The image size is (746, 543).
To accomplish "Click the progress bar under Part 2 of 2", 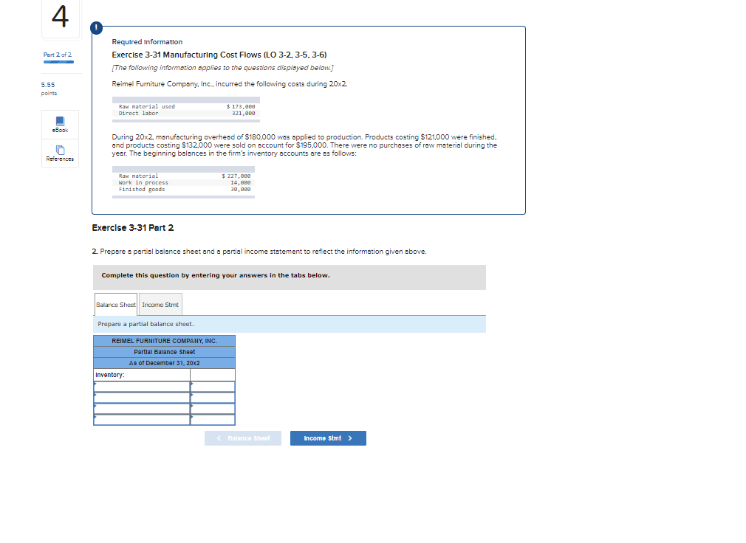I will pyautogui.click(x=58, y=63).
